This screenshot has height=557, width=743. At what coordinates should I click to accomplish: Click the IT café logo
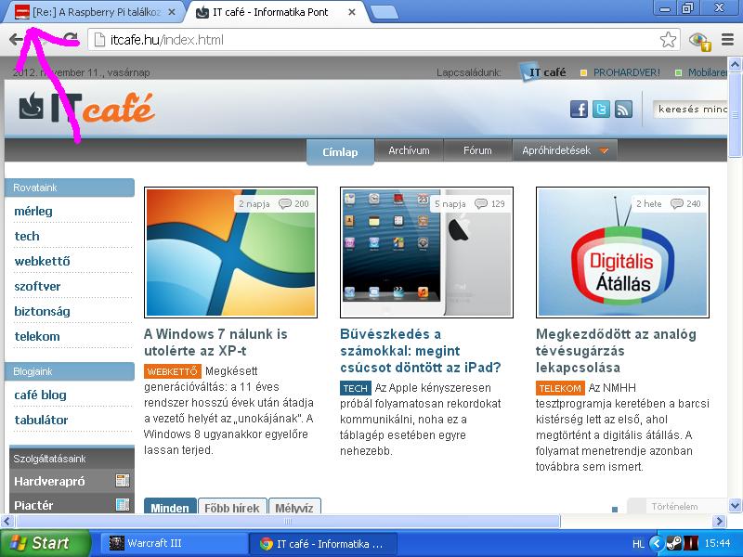click(x=86, y=108)
